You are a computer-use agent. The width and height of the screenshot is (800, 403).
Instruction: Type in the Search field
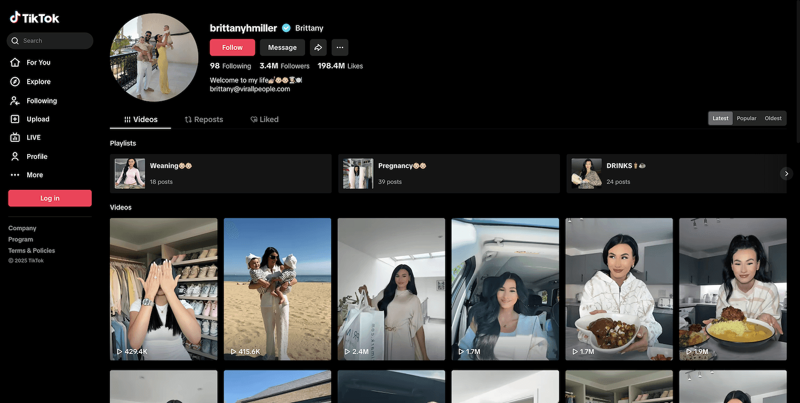click(x=53, y=41)
